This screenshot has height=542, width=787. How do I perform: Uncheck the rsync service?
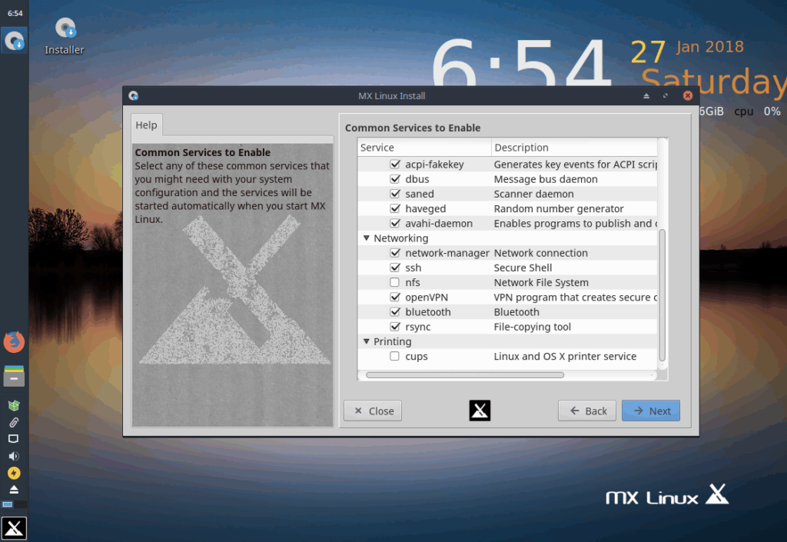pyautogui.click(x=395, y=327)
